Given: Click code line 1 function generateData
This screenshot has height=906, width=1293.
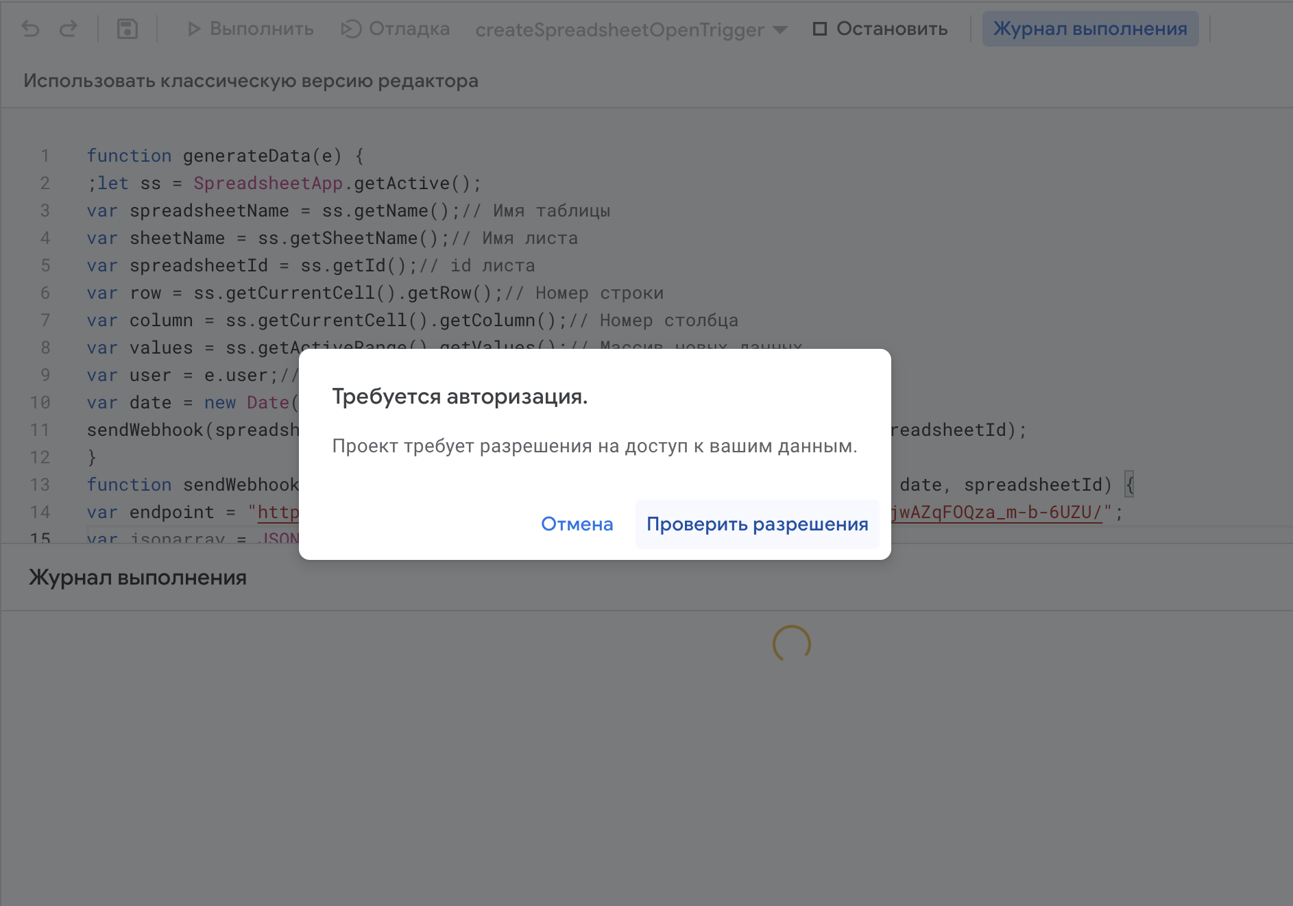Looking at the screenshot, I should point(225,156).
